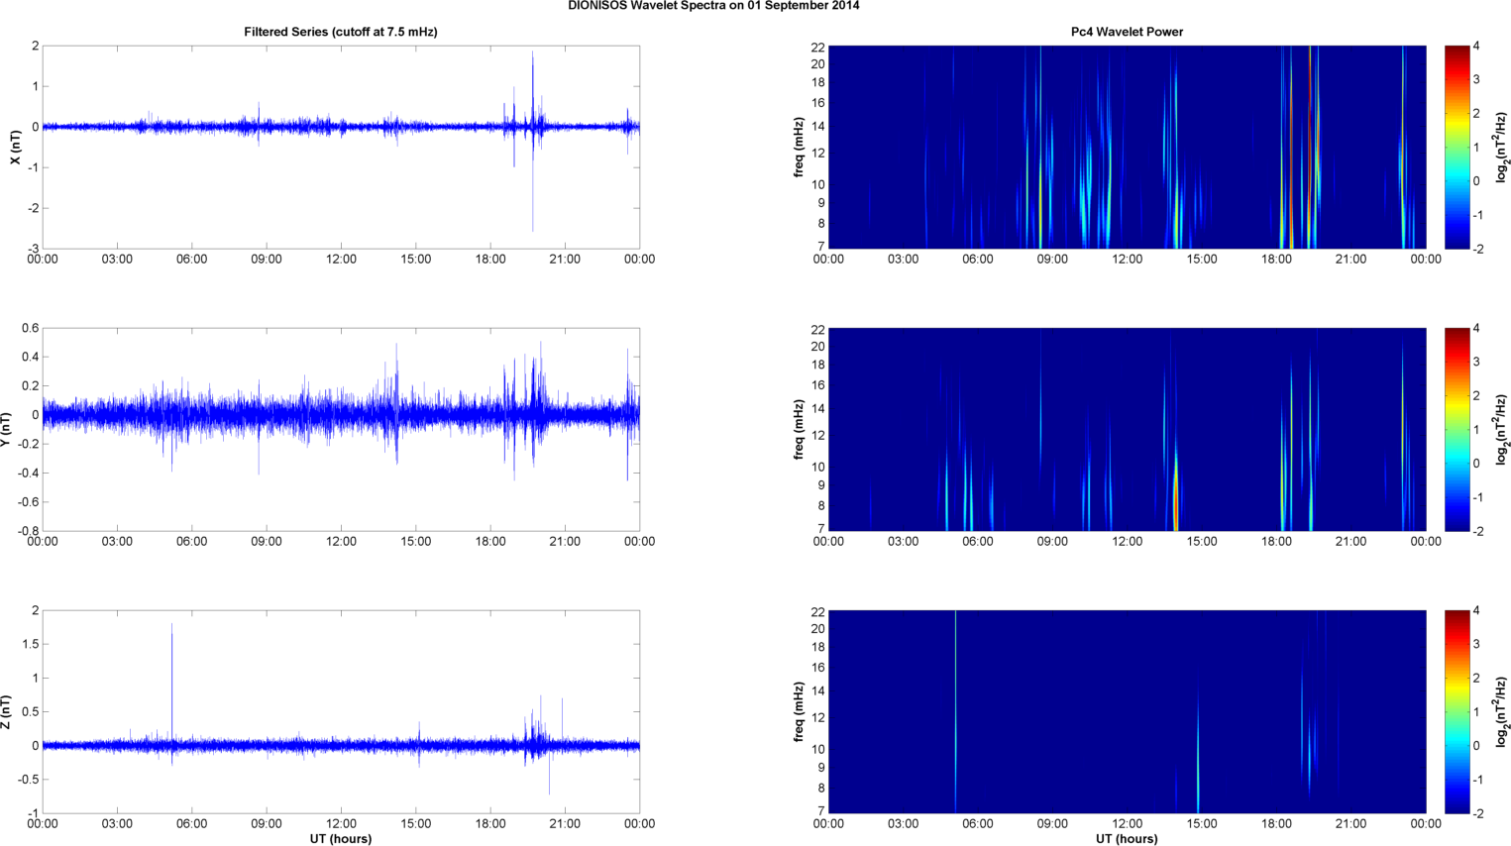Click 'freq (mHz)' label of the bottom spectrogram
The width and height of the screenshot is (1511, 846).
(799, 711)
